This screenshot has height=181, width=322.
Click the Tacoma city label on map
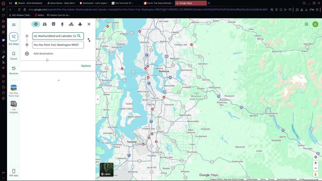click(132, 142)
